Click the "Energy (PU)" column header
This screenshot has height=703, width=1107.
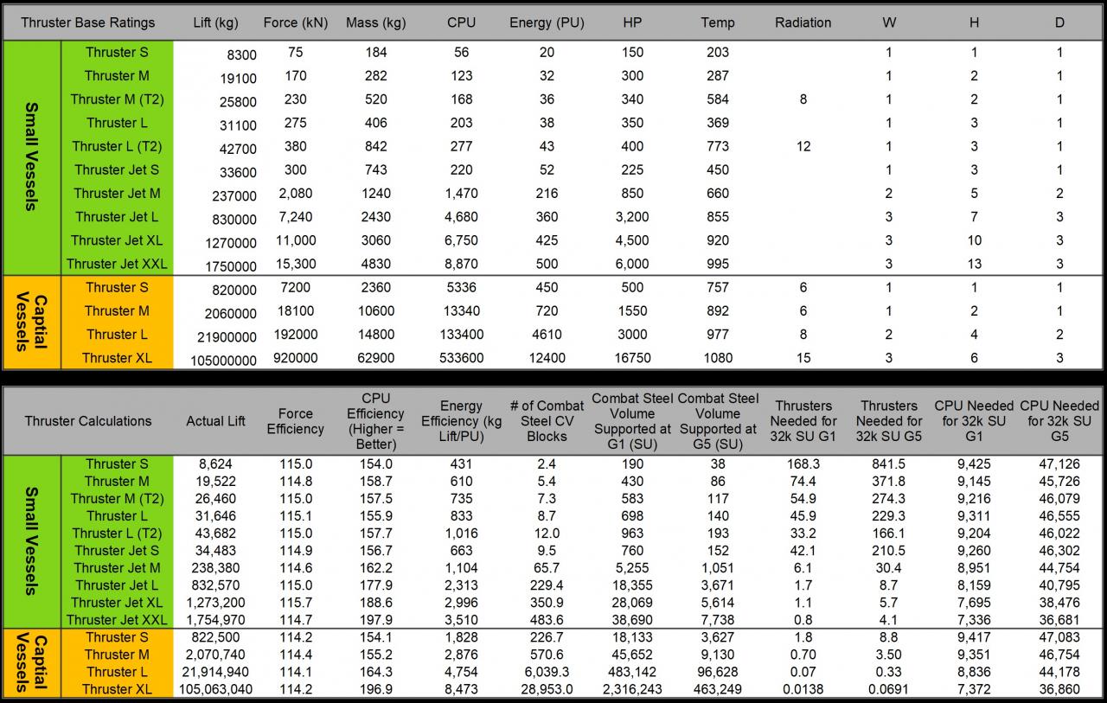pos(547,22)
